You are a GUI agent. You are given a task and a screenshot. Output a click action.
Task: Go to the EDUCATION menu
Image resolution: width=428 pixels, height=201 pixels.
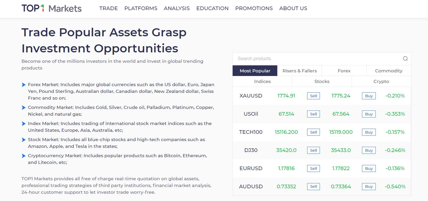pos(212,8)
